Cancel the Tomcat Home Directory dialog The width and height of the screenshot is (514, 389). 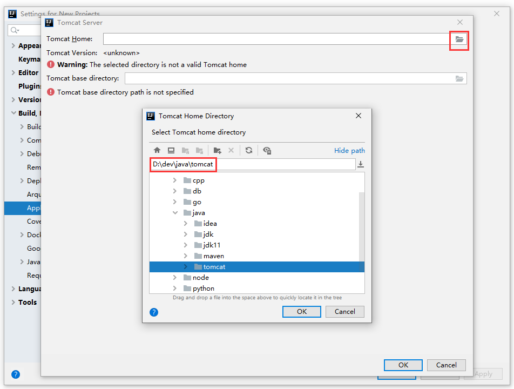pyautogui.click(x=345, y=312)
